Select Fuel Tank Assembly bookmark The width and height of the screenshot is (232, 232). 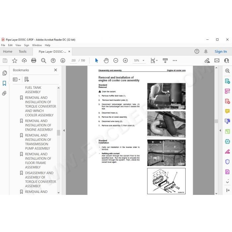point(33,90)
